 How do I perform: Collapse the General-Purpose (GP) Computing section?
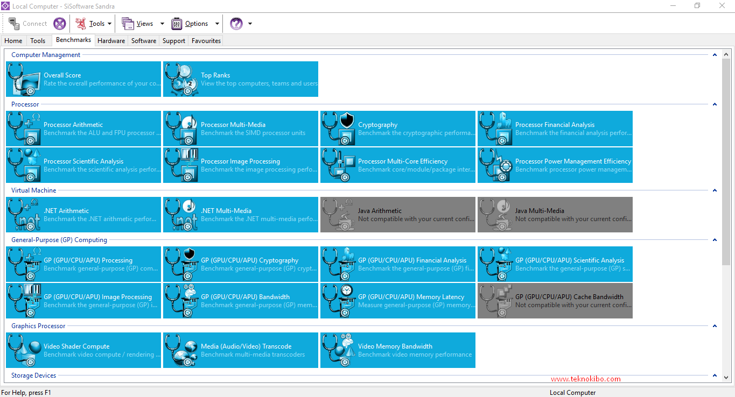715,240
